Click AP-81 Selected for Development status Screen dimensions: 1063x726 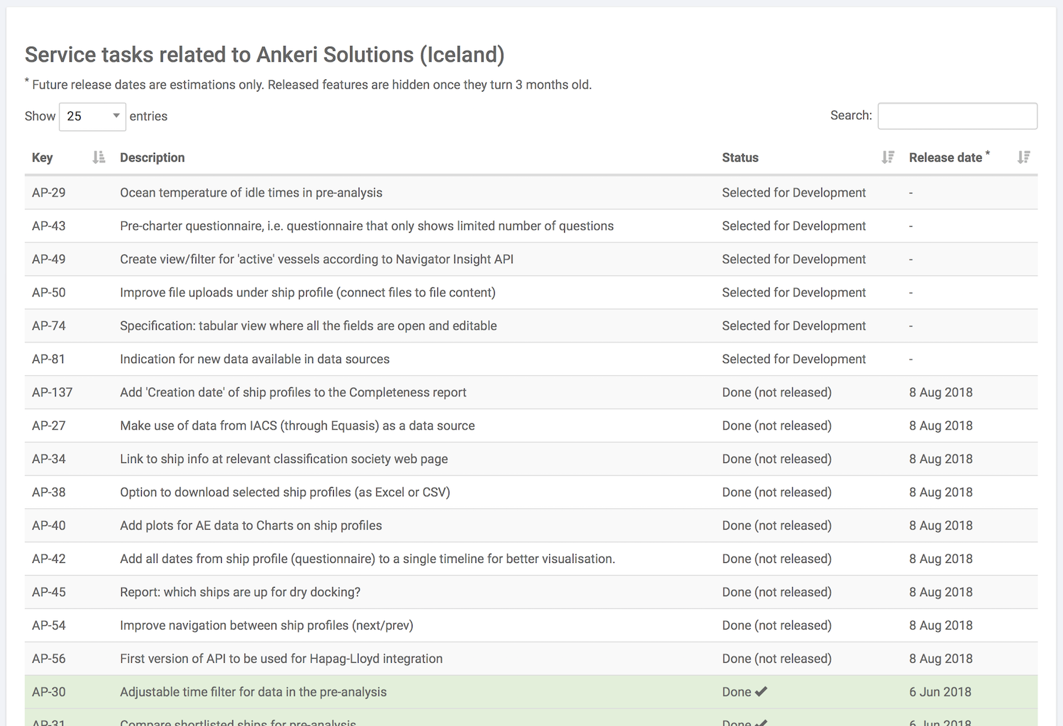point(794,359)
